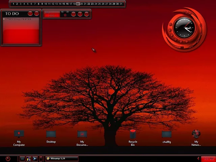This screenshot has width=216, height=162.
Task: Select day 19 in the calendar bar
Action: [78, 4]
